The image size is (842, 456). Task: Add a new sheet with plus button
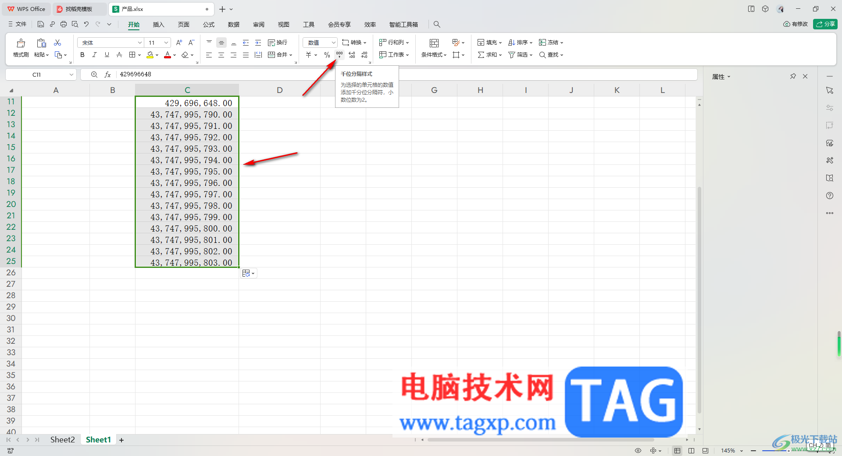coord(121,440)
